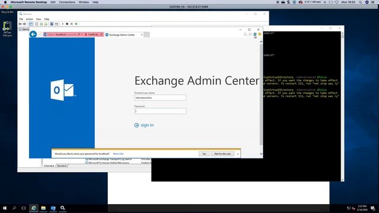Open browser Favorites star icon

pyautogui.click(x=250, y=34)
